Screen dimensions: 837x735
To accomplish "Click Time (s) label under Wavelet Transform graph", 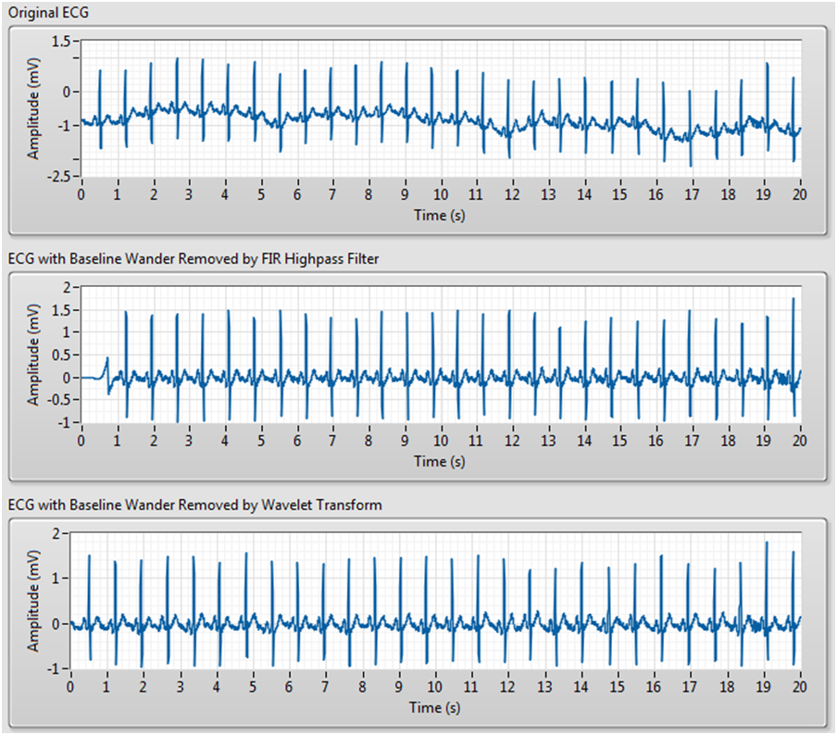I will (x=436, y=707).
